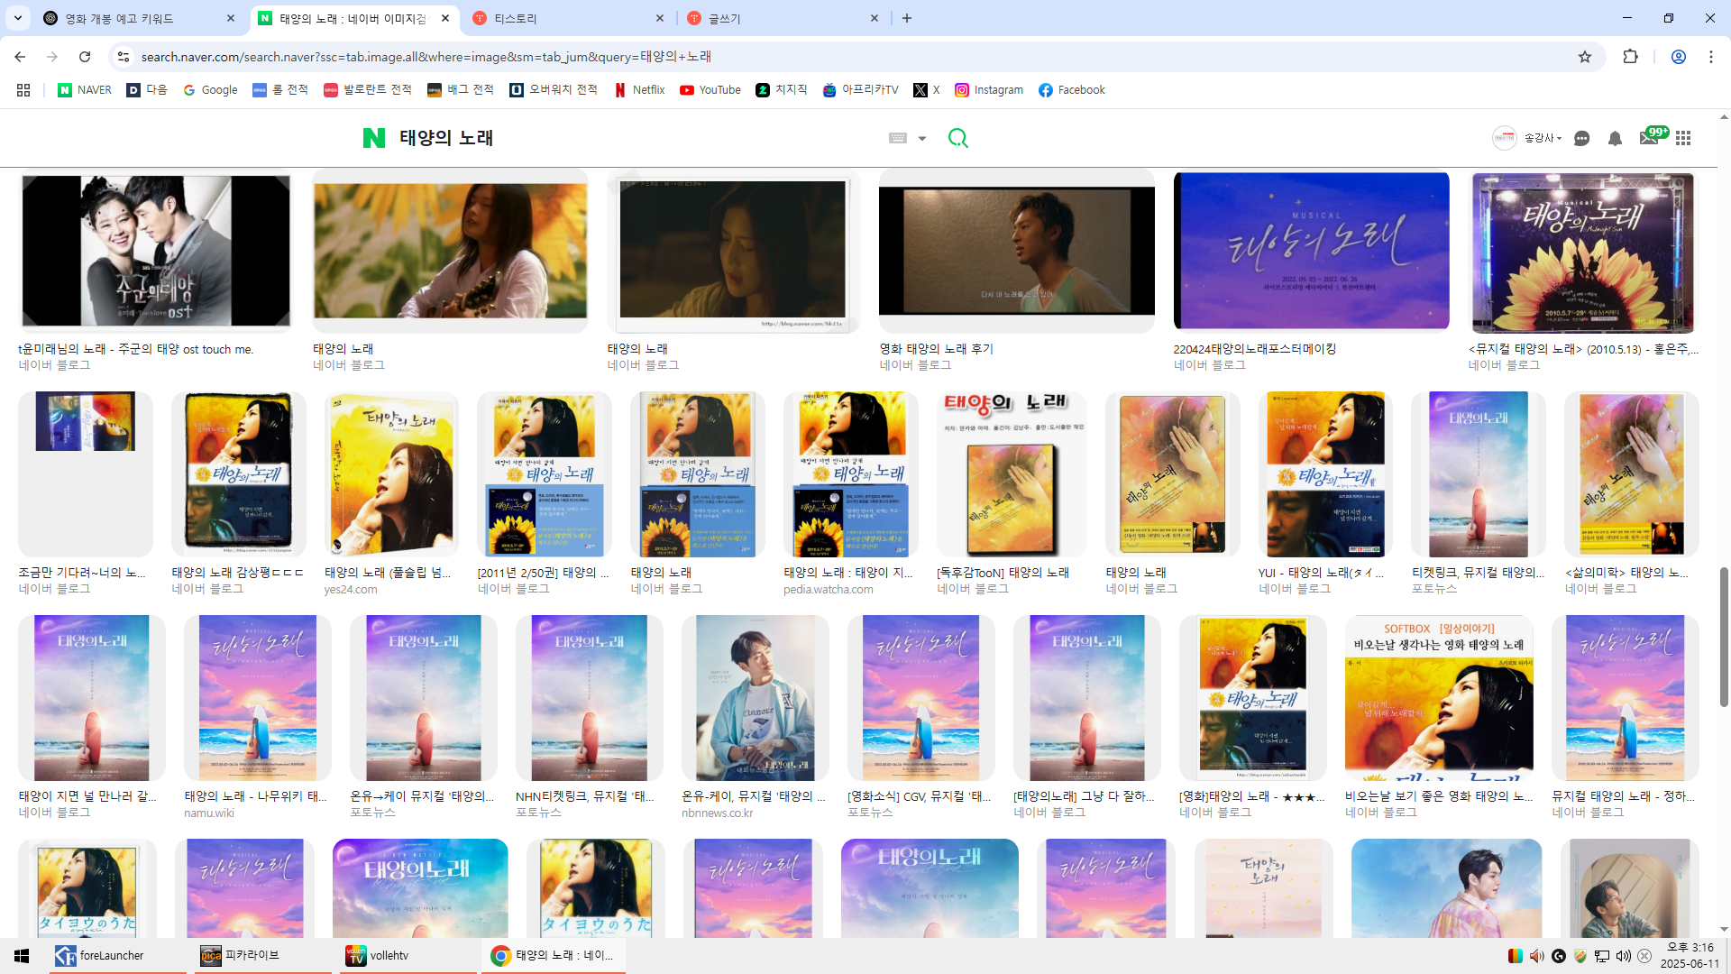Click the page vertical scrollbar thumb
Screen dimensions: 1731x974
tap(1724, 636)
